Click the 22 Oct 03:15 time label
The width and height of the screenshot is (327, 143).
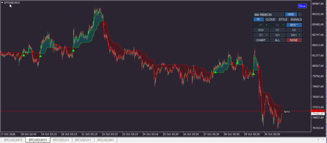point(110,134)
